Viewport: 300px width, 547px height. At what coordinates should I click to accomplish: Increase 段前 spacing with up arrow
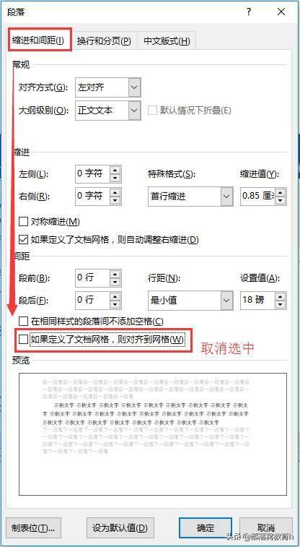116,274
